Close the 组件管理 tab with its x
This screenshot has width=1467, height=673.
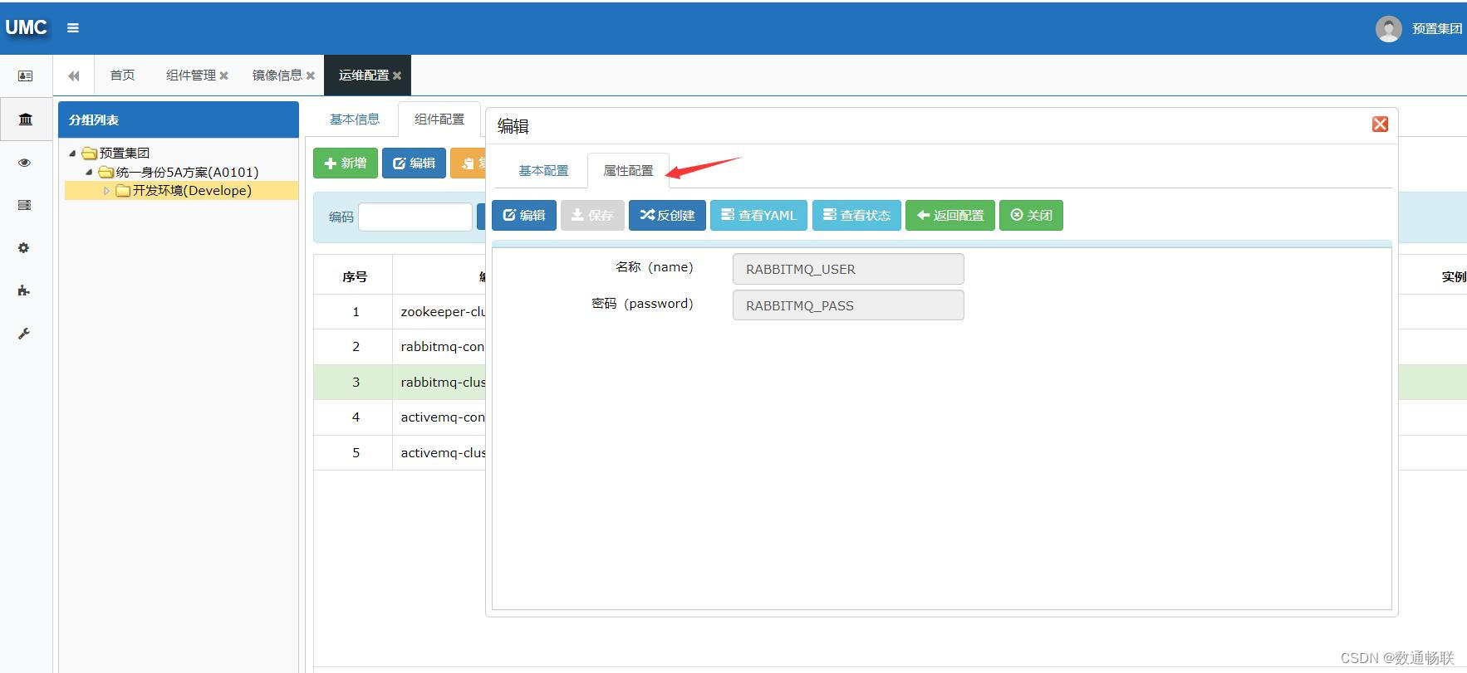(223, 76)
